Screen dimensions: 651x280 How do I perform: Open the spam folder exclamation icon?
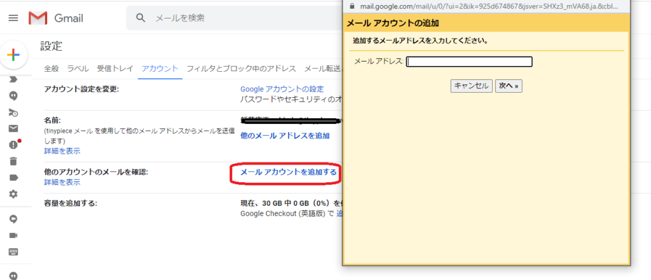(x=13, y=145)
